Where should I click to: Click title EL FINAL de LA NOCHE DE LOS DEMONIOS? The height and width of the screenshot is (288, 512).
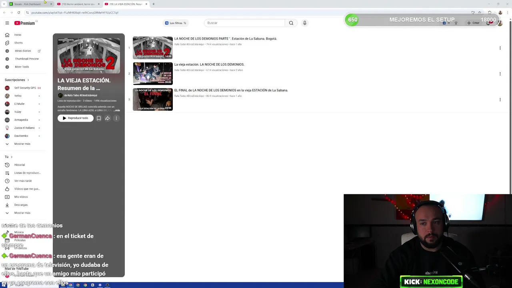231,90
